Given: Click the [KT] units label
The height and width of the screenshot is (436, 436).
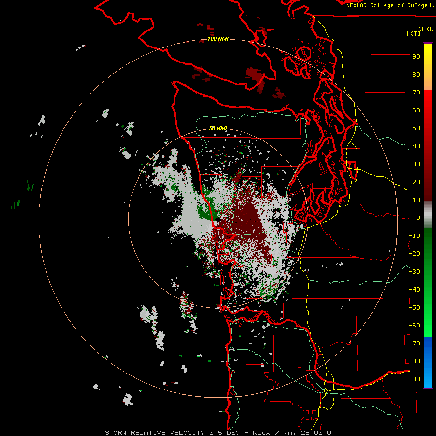Looking at the screenshot, I should (414, 33).
